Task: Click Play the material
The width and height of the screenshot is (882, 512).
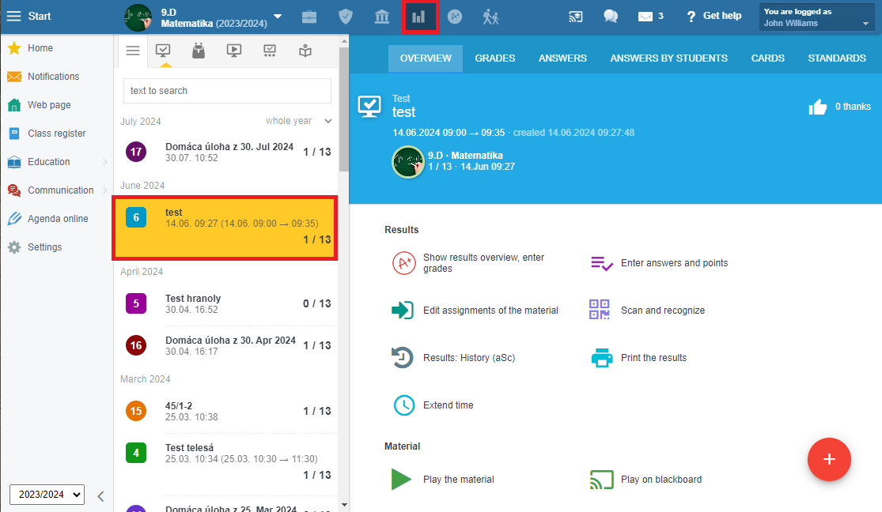Action: point(443,480)
